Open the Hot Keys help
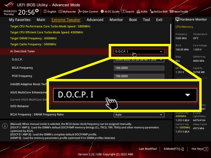The width and height of the screenshot is (211, 158). point(200,149)
